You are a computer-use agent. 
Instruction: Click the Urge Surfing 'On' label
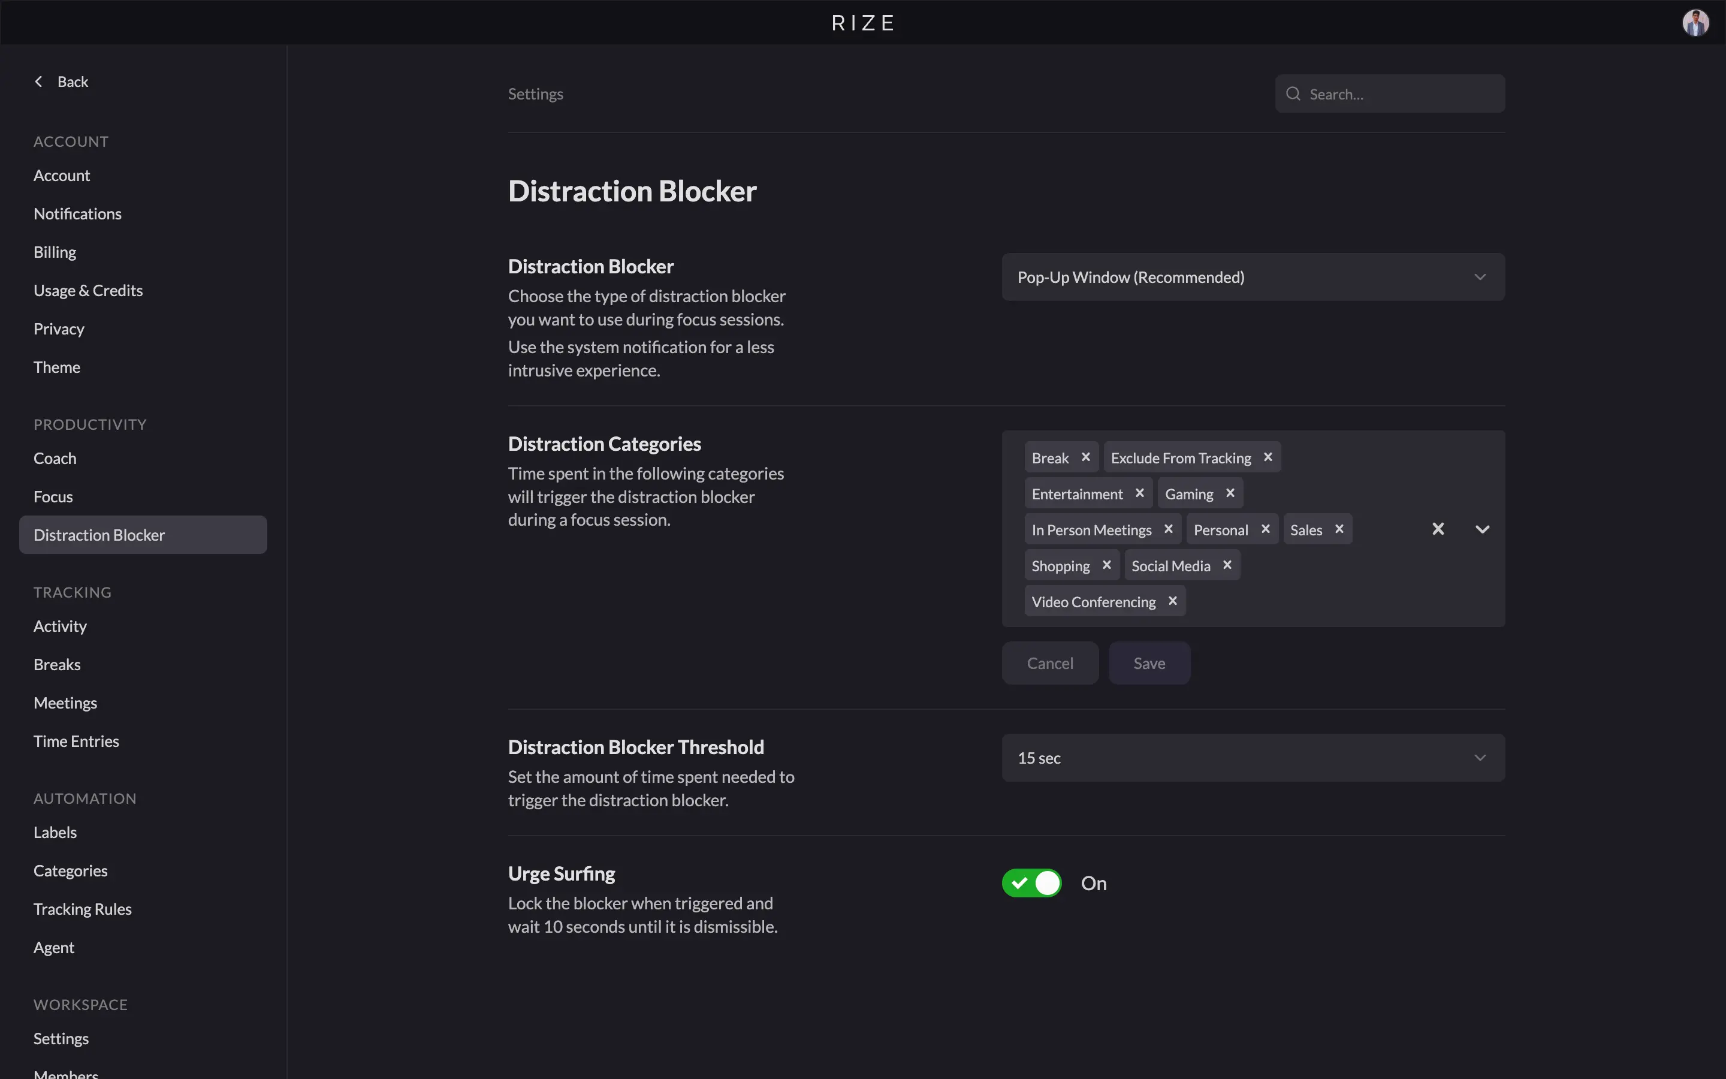1093,884
